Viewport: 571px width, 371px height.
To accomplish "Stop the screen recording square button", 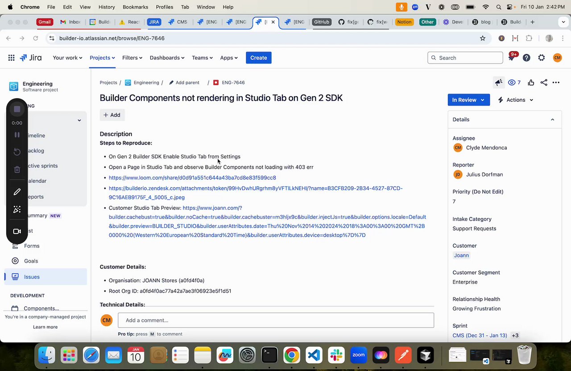I will point(17,109).
